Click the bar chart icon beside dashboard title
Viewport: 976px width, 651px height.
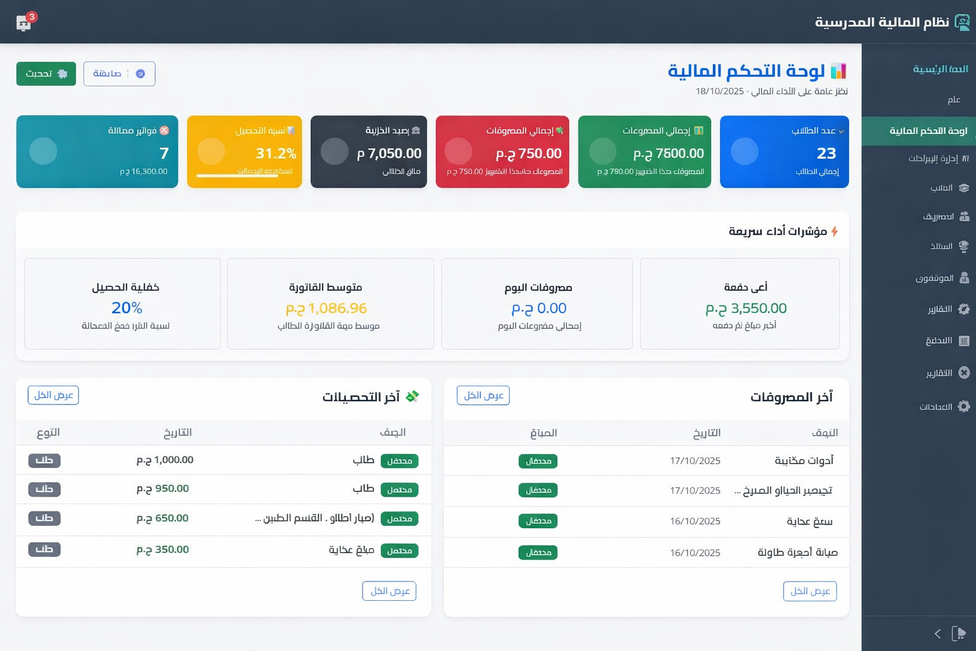[x=838, y=71]
